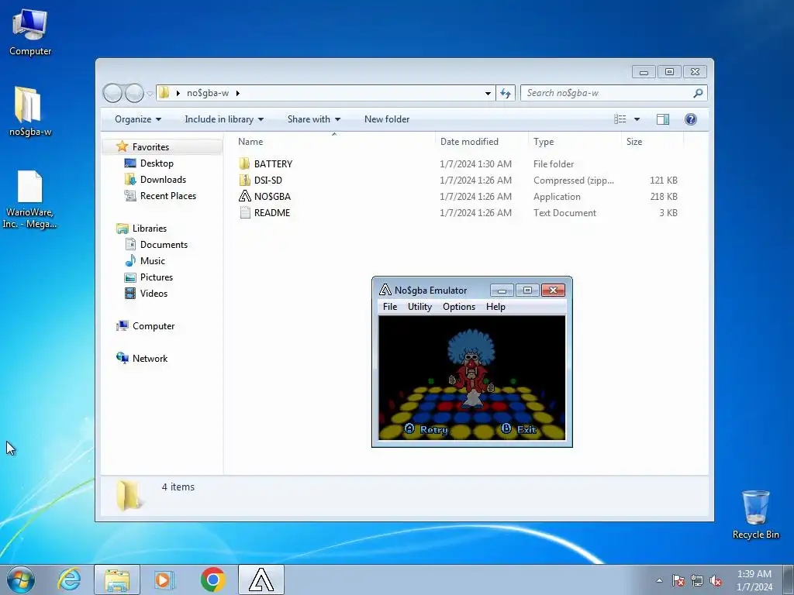
Task: Change your view icon button
Action: click(620, 119)
